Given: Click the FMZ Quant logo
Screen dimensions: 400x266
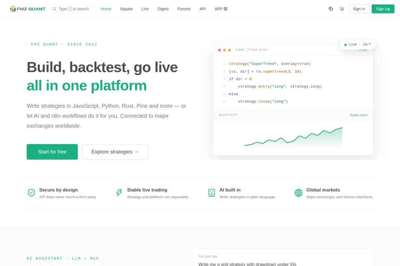Looking at the screenshot, I should coord(27,9).
